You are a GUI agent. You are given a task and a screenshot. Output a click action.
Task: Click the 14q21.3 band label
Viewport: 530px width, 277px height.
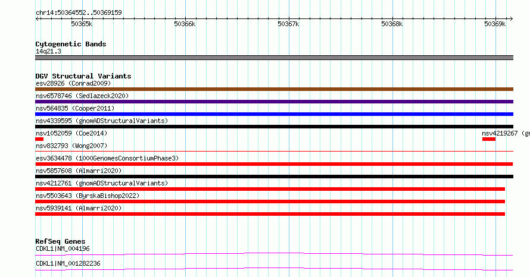[48, 51]
